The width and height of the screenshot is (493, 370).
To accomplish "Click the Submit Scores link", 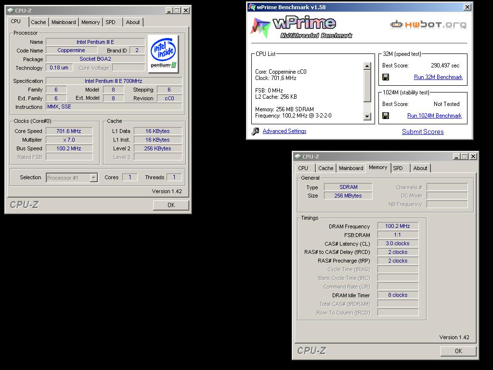I will [423, 132].
